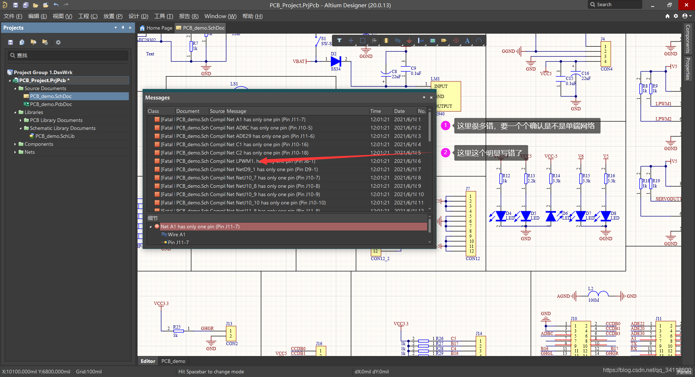Click the Move Object cross icon
The height and width of the screenshot is (377, 695).
click(351, 41)
